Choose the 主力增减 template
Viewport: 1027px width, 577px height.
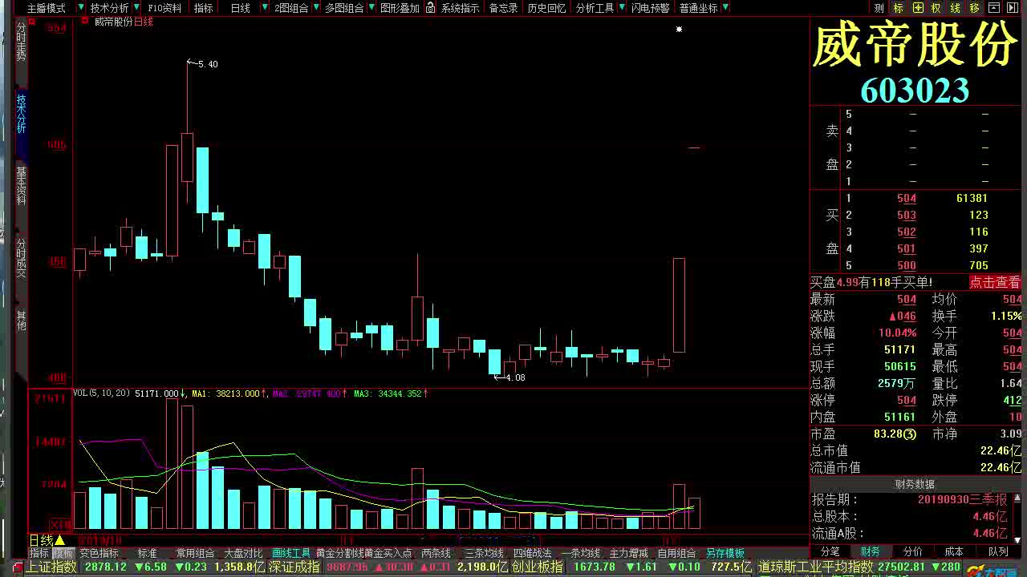[x=628, y=553]
